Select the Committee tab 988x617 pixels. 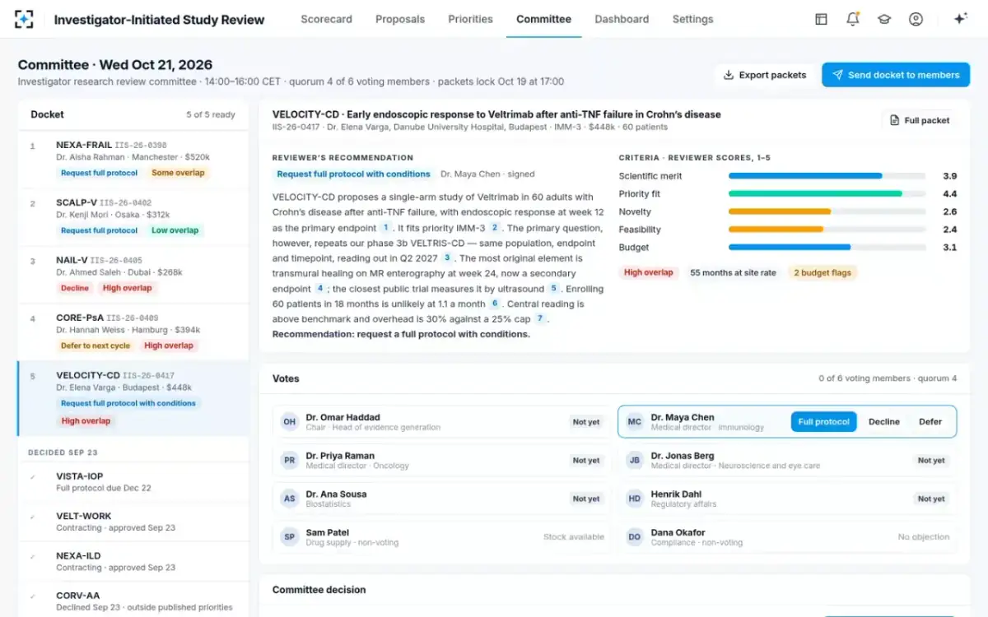[x=543, y=19]
